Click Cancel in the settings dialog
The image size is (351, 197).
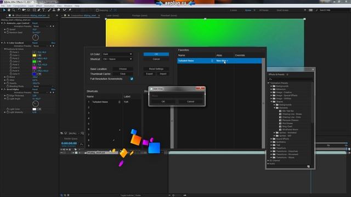point(156,59)
